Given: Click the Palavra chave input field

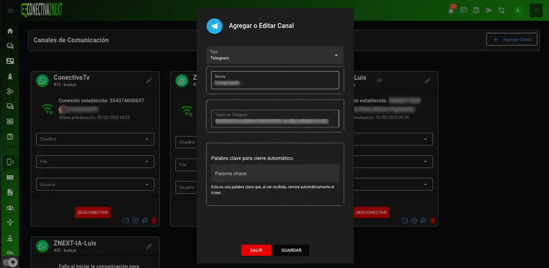Looking at the screenshot, I should tap(275, 173).
